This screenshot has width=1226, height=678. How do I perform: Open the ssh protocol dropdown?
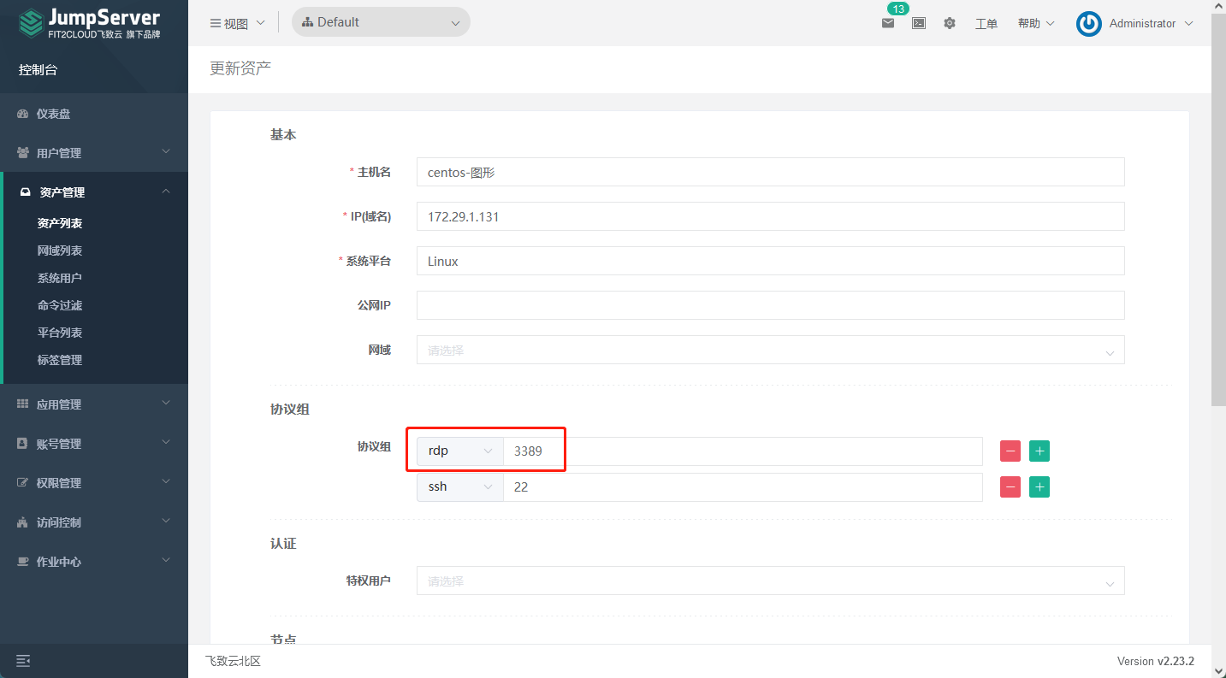click(460, 487)
